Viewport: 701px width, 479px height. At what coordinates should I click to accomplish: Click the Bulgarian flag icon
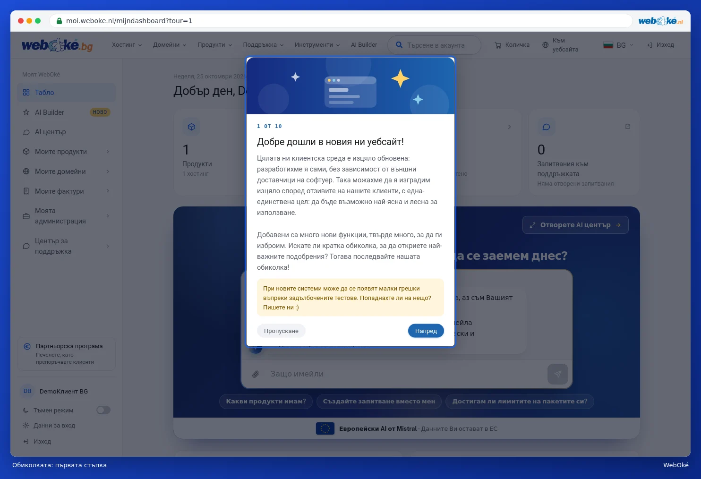[608, 45]
